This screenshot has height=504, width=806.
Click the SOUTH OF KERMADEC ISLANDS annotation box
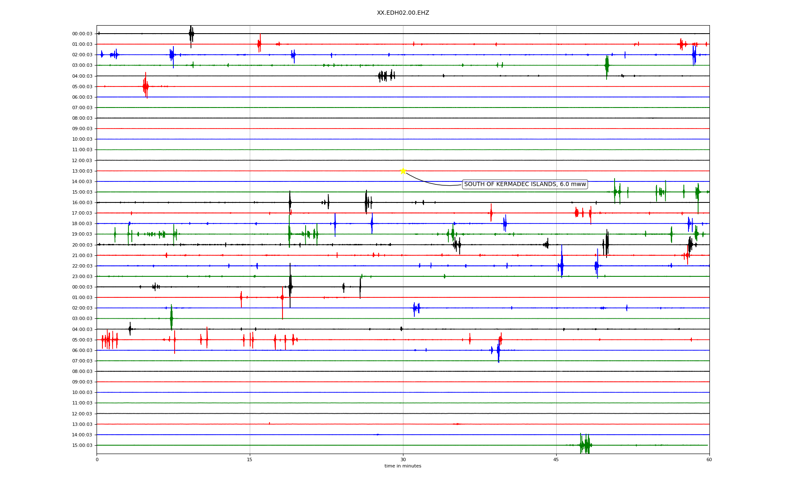pos(525,184)
